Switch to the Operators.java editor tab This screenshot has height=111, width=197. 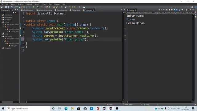pos(61,10)
